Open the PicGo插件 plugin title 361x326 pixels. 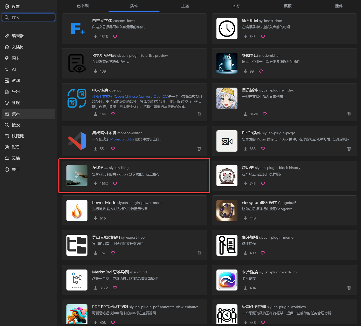(269, 133)
